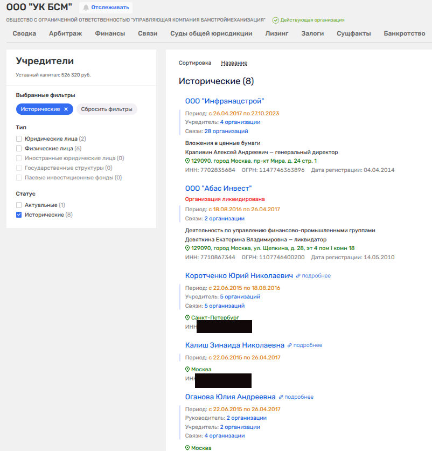Click the bell icon in Отслеживать button
Image resolution: width=432 pixels, height=451 pixels.
pos(86,8)
